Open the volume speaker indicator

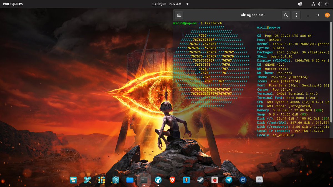tap(320, 4)
